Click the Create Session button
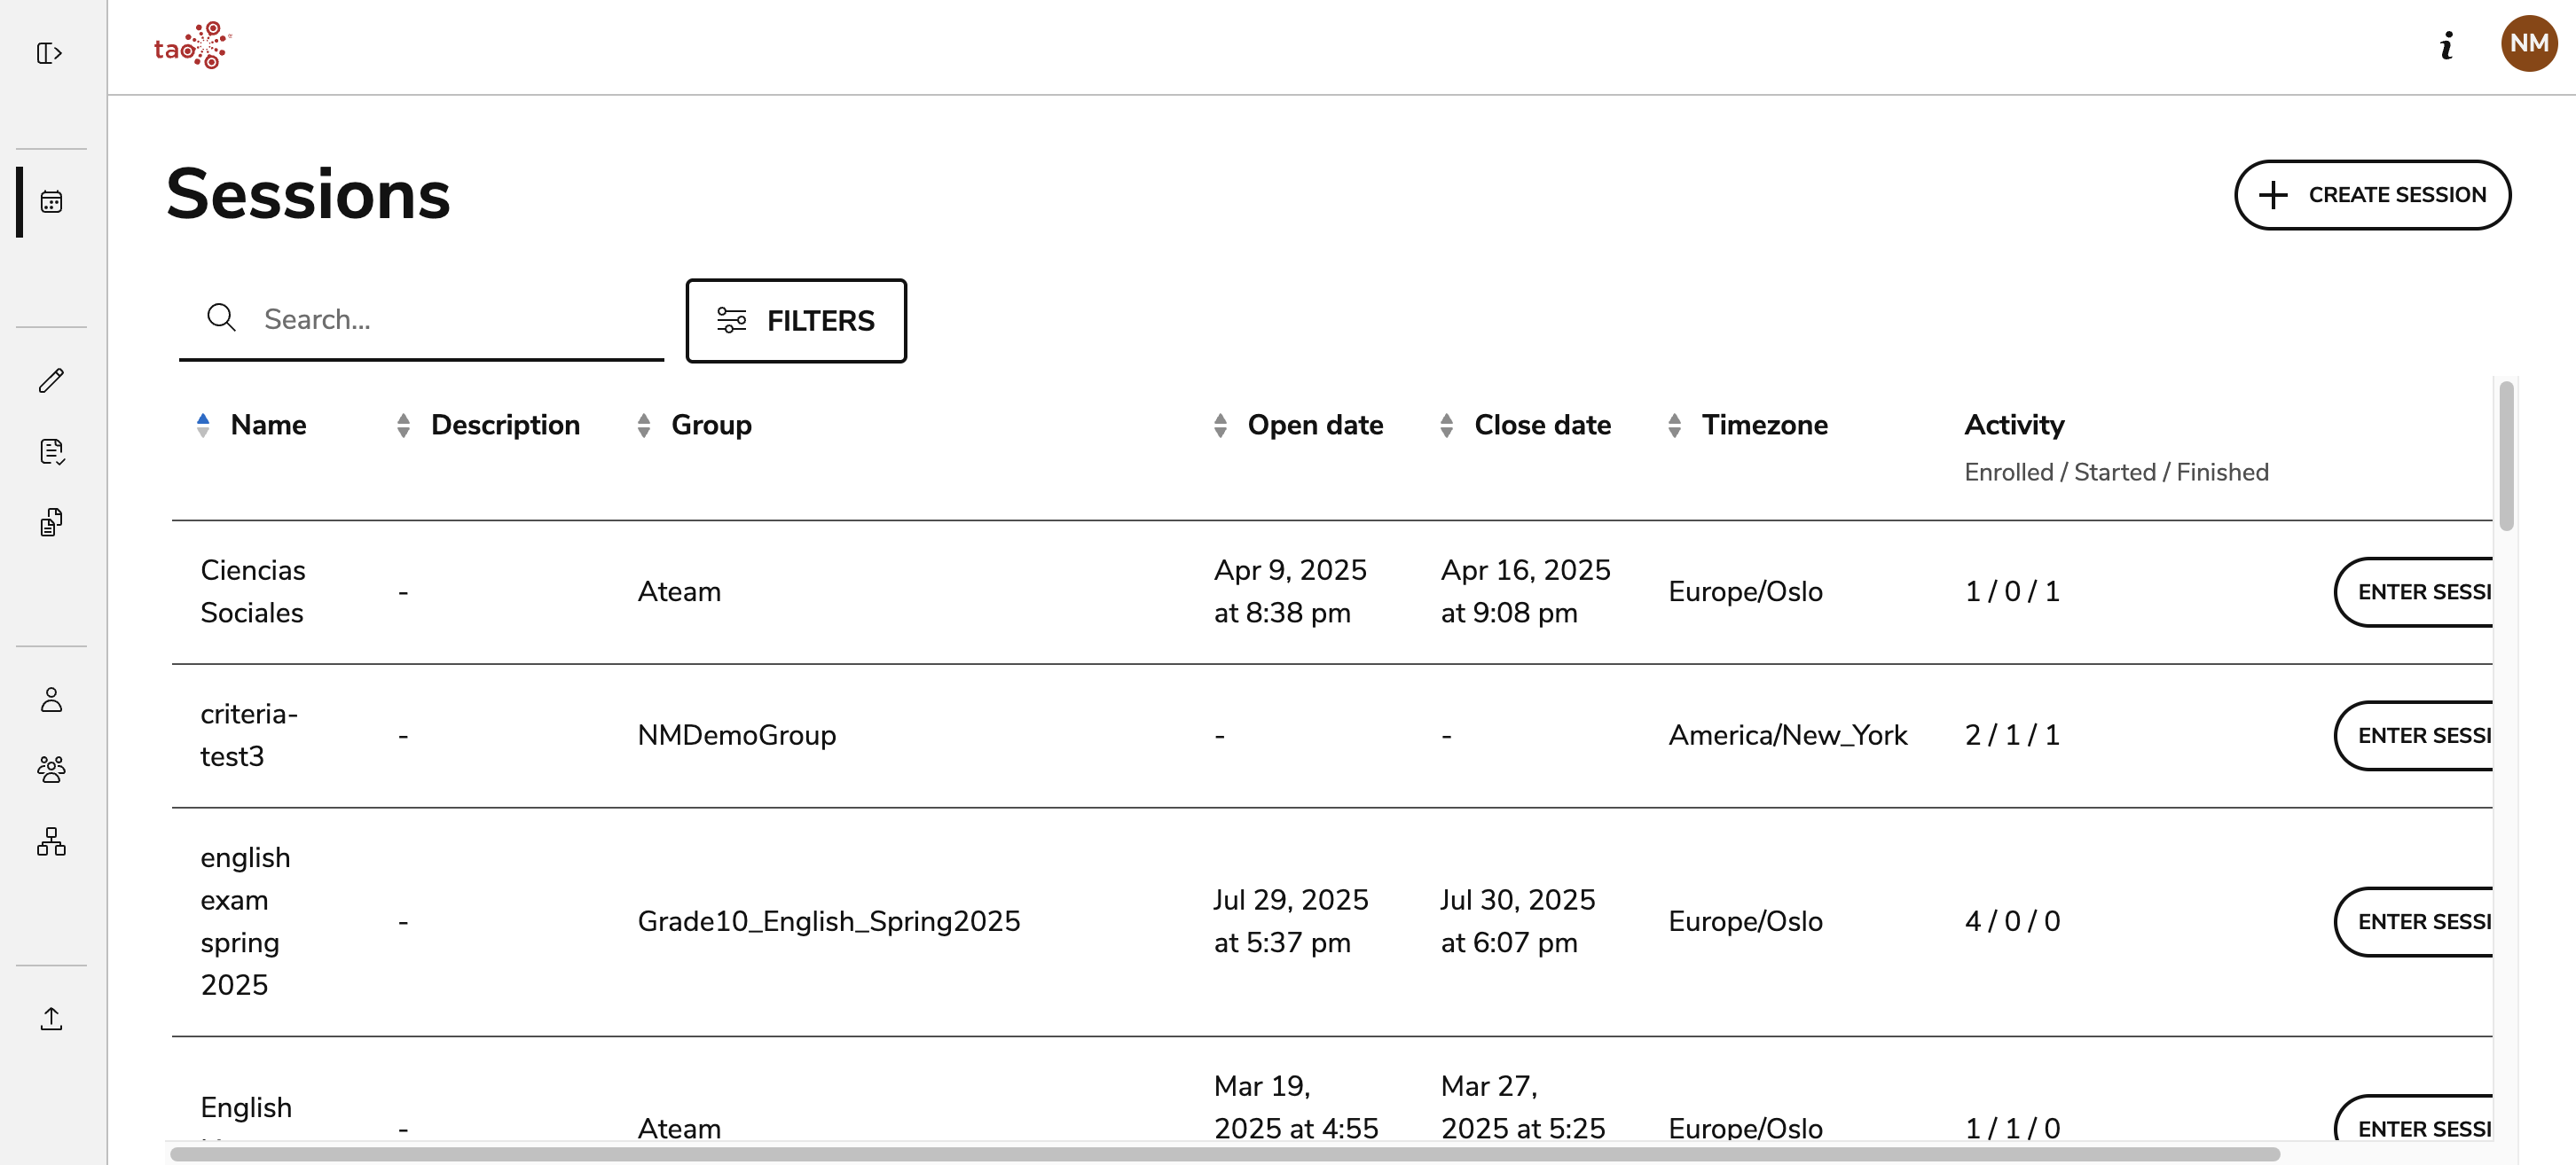Screen dimensions: 2576x1165 tap(2372, 195)
